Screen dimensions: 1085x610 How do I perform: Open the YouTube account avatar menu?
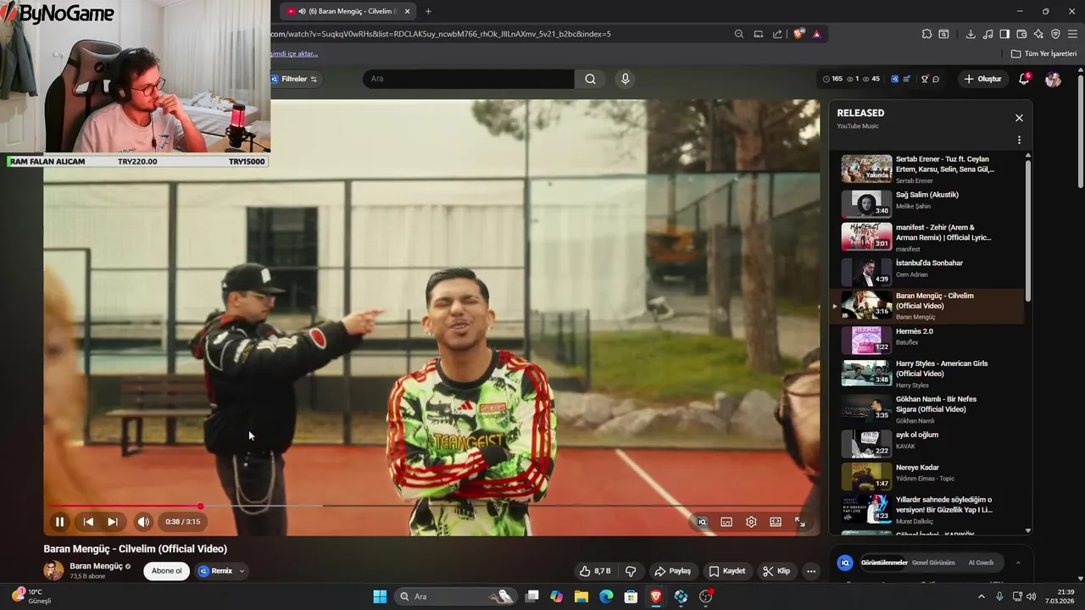1053,79
